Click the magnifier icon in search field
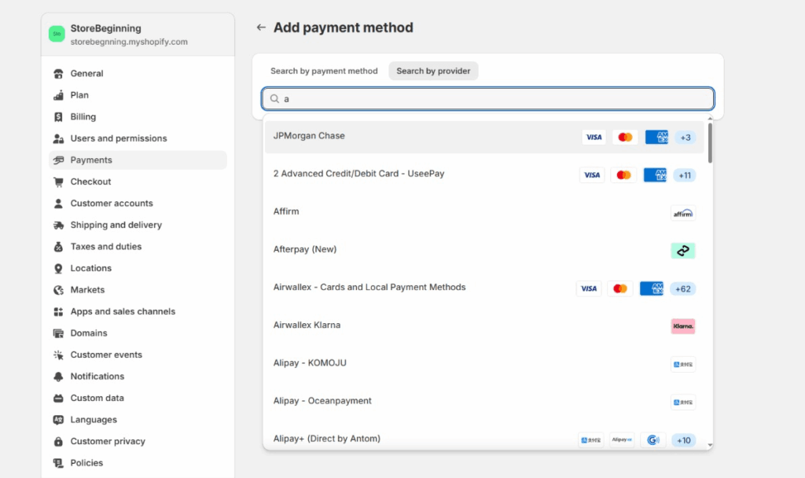 coord(274,99)
